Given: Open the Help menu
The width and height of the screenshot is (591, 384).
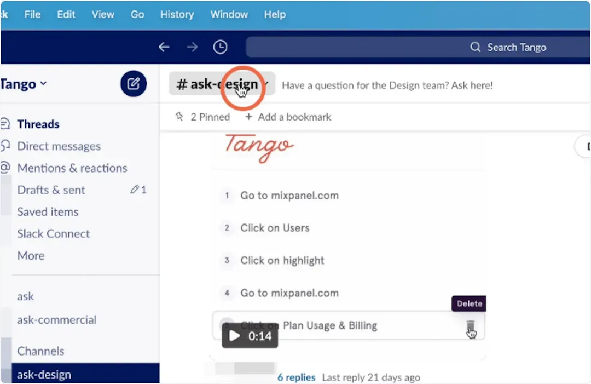Looking at the screenshot, I should click(275, 14).
